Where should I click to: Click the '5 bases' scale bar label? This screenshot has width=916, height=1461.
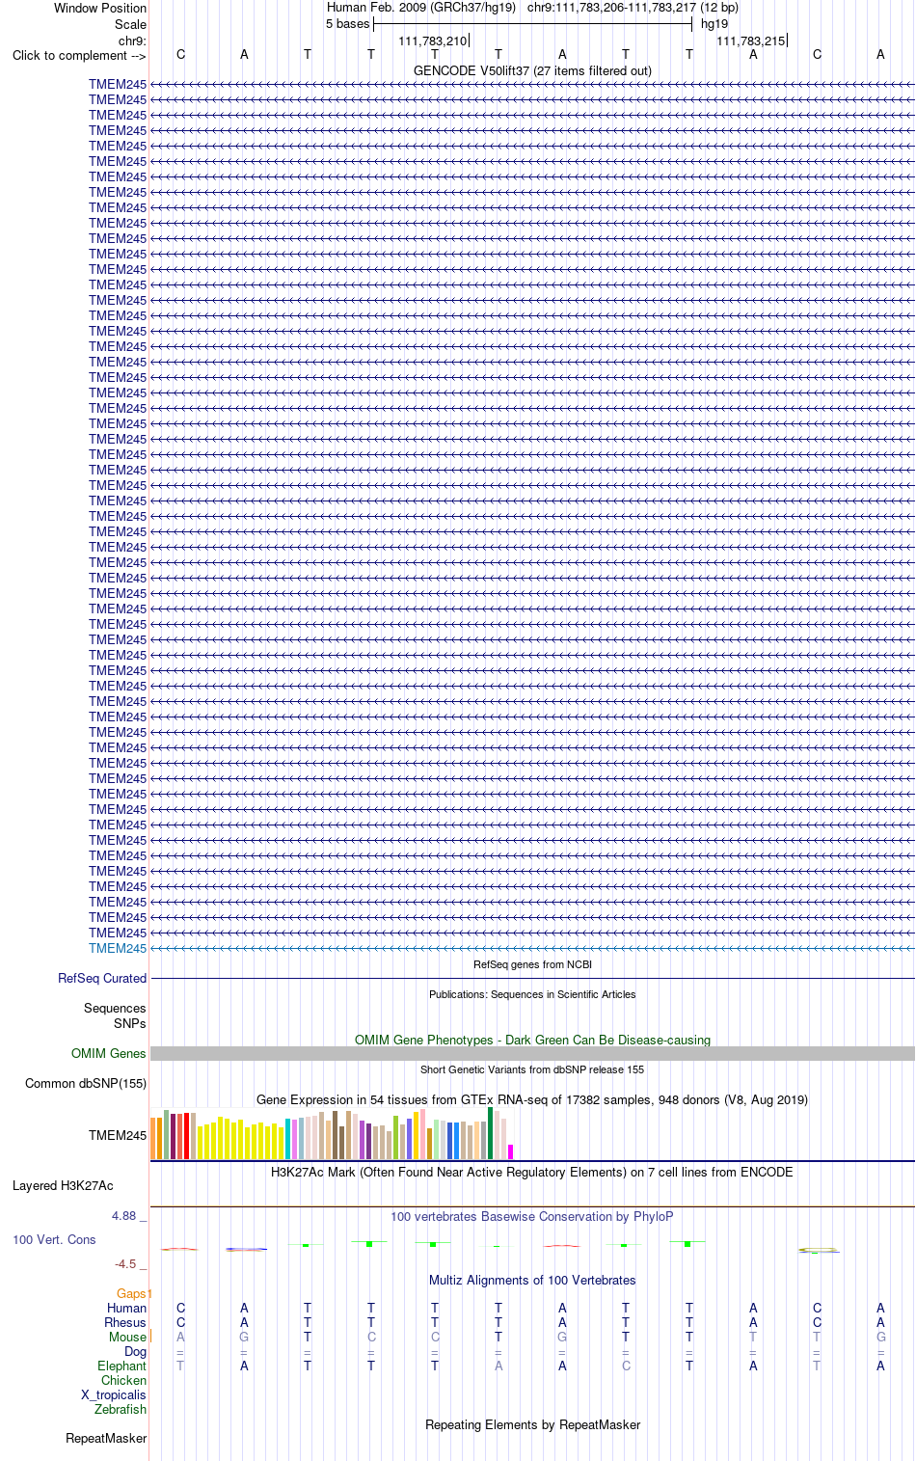pyautogui.click(x=348, y=23)
